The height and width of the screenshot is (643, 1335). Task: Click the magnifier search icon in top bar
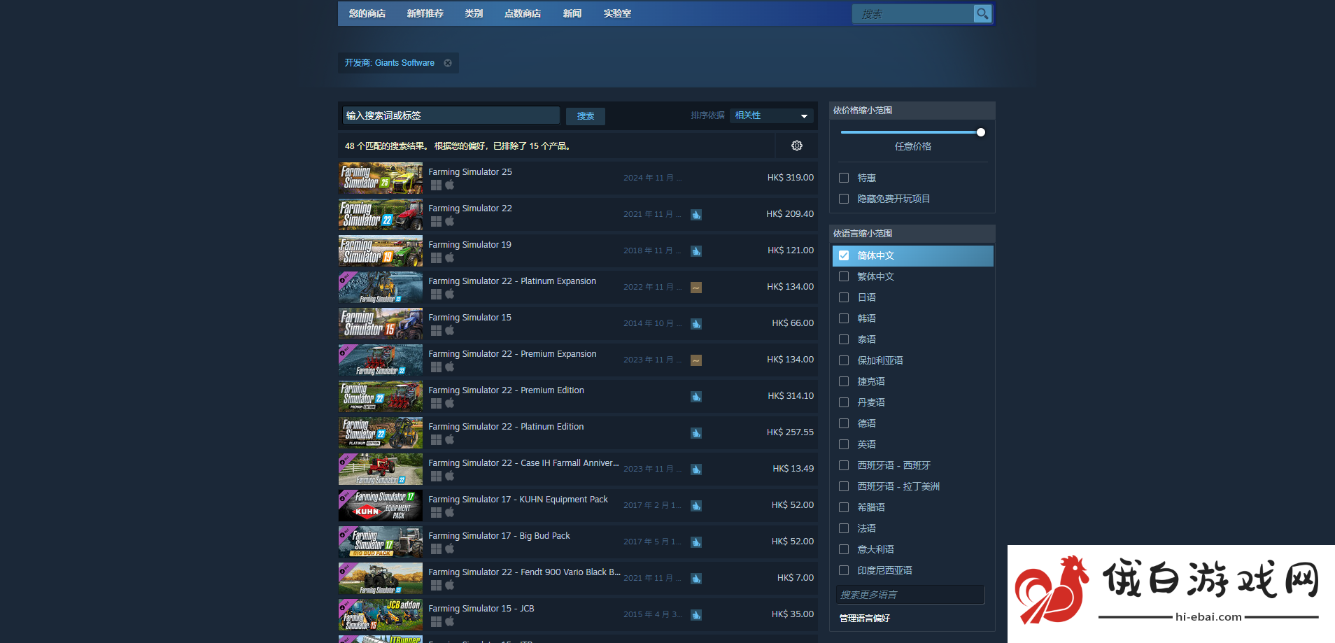982,13
